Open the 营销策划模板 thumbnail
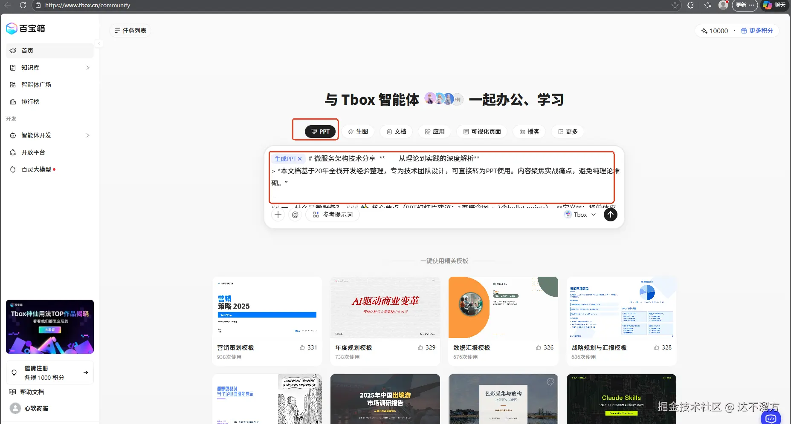Screen dimensions: 791x424 coord(267,307)
